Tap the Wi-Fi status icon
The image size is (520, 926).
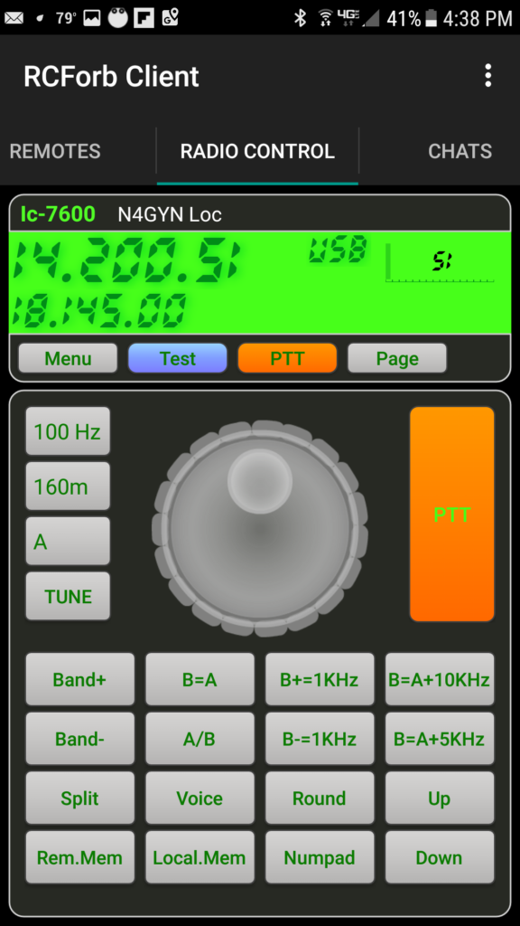coord(325,18)
